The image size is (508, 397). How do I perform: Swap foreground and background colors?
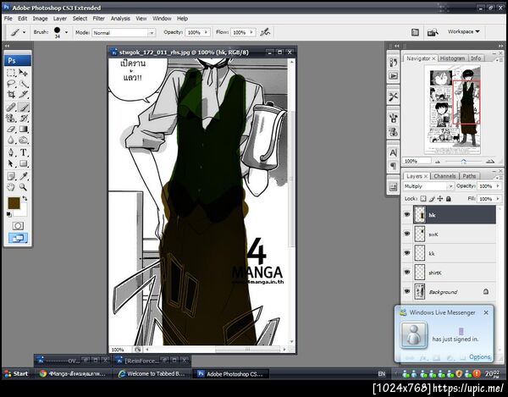[x=25, y=198]
